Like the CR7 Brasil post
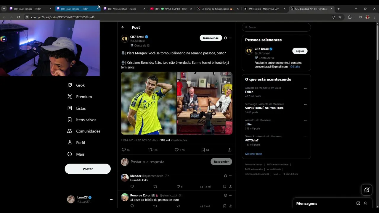Screen dimensions: 379x213 (x=177, y=150)
